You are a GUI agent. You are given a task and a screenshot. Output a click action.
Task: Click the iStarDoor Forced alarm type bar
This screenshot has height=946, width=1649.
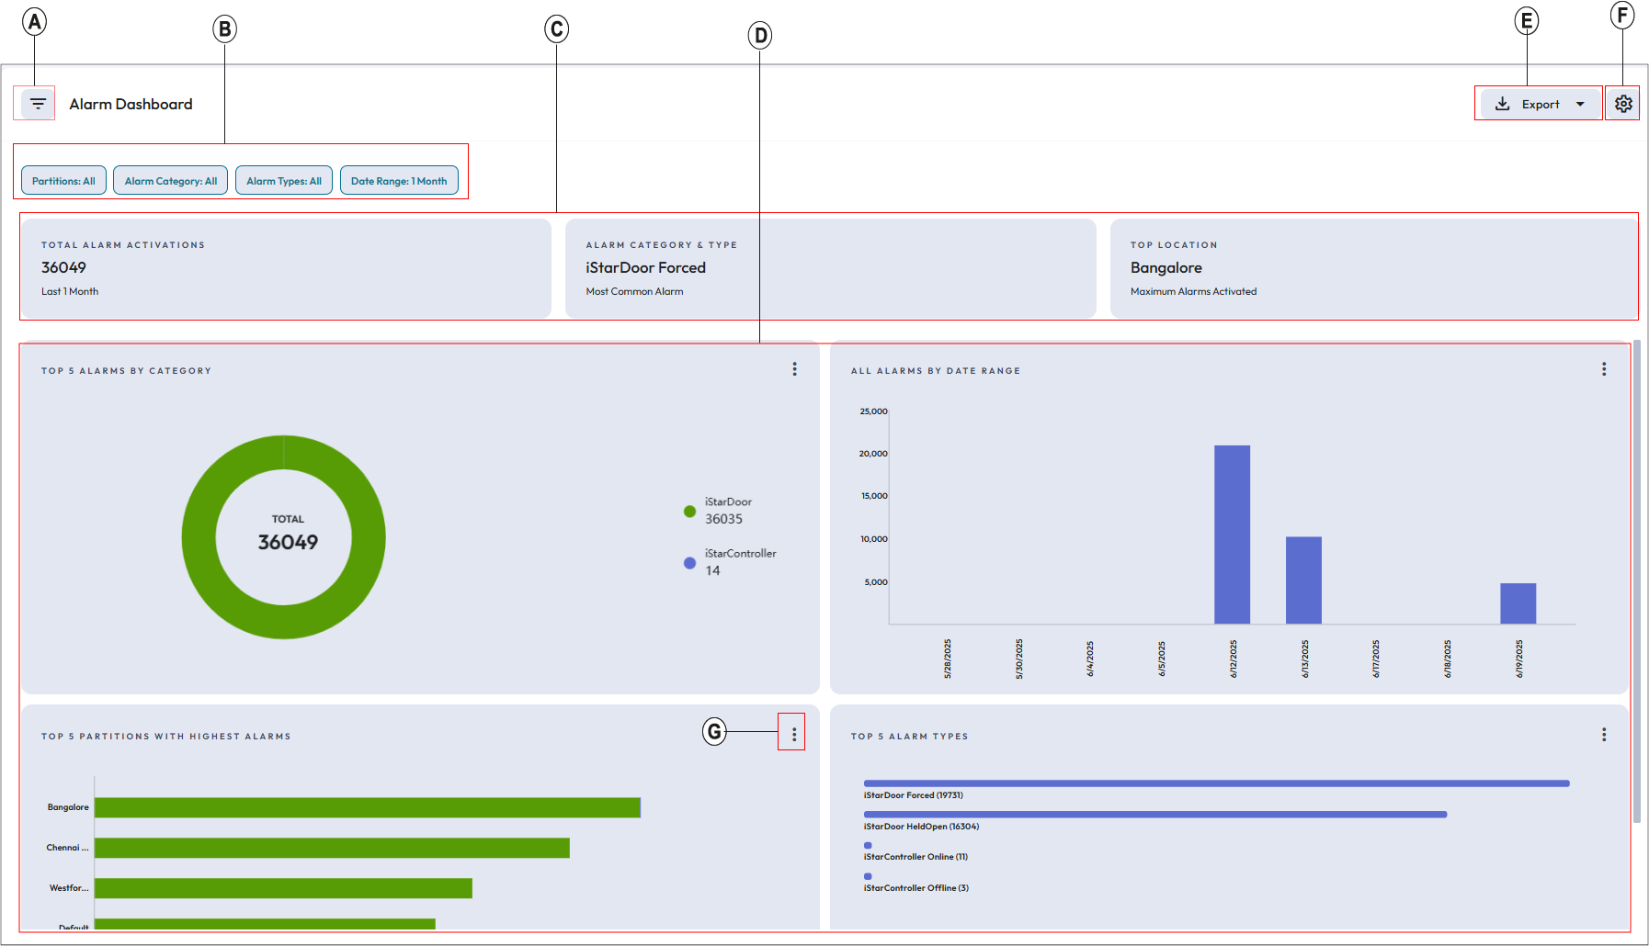point(1215,783)
